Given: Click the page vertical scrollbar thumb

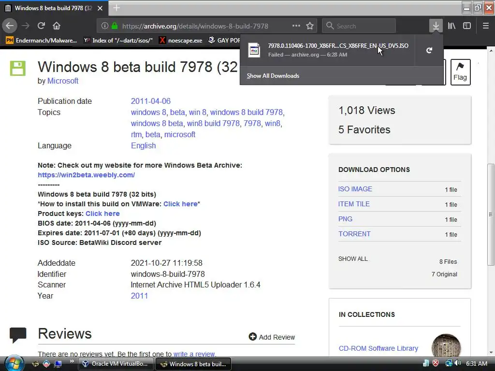Looking at the screenshot, I should pyautogui.click(x=491, y=214).
